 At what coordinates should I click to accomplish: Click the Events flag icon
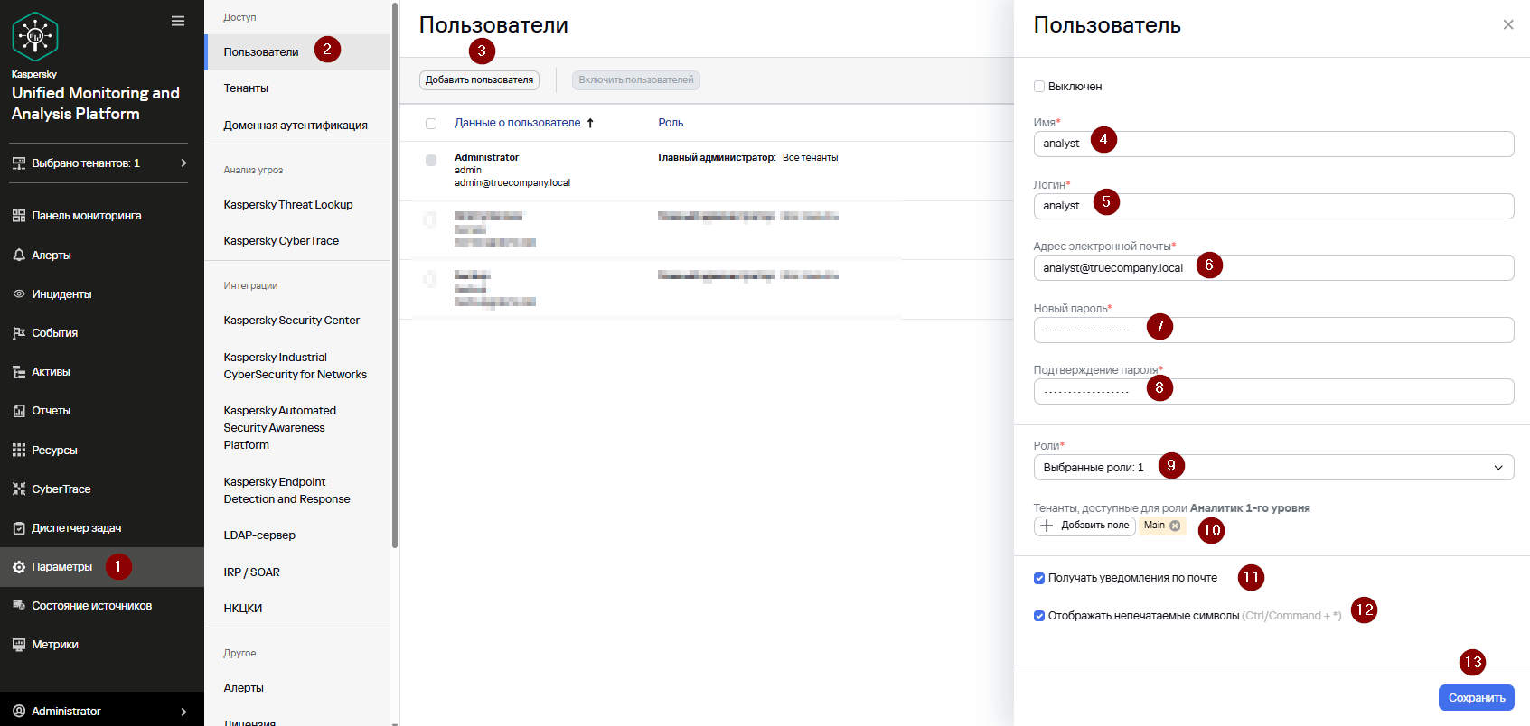coord(19,333)
